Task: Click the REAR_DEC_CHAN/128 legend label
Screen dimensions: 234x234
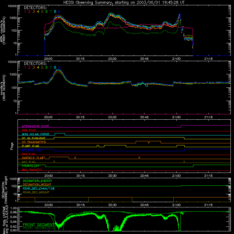Action: 39,188
